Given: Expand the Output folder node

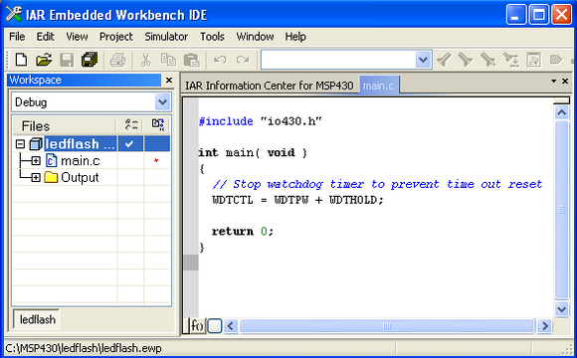Looking at the screenshot, I should tap(36, 178).
